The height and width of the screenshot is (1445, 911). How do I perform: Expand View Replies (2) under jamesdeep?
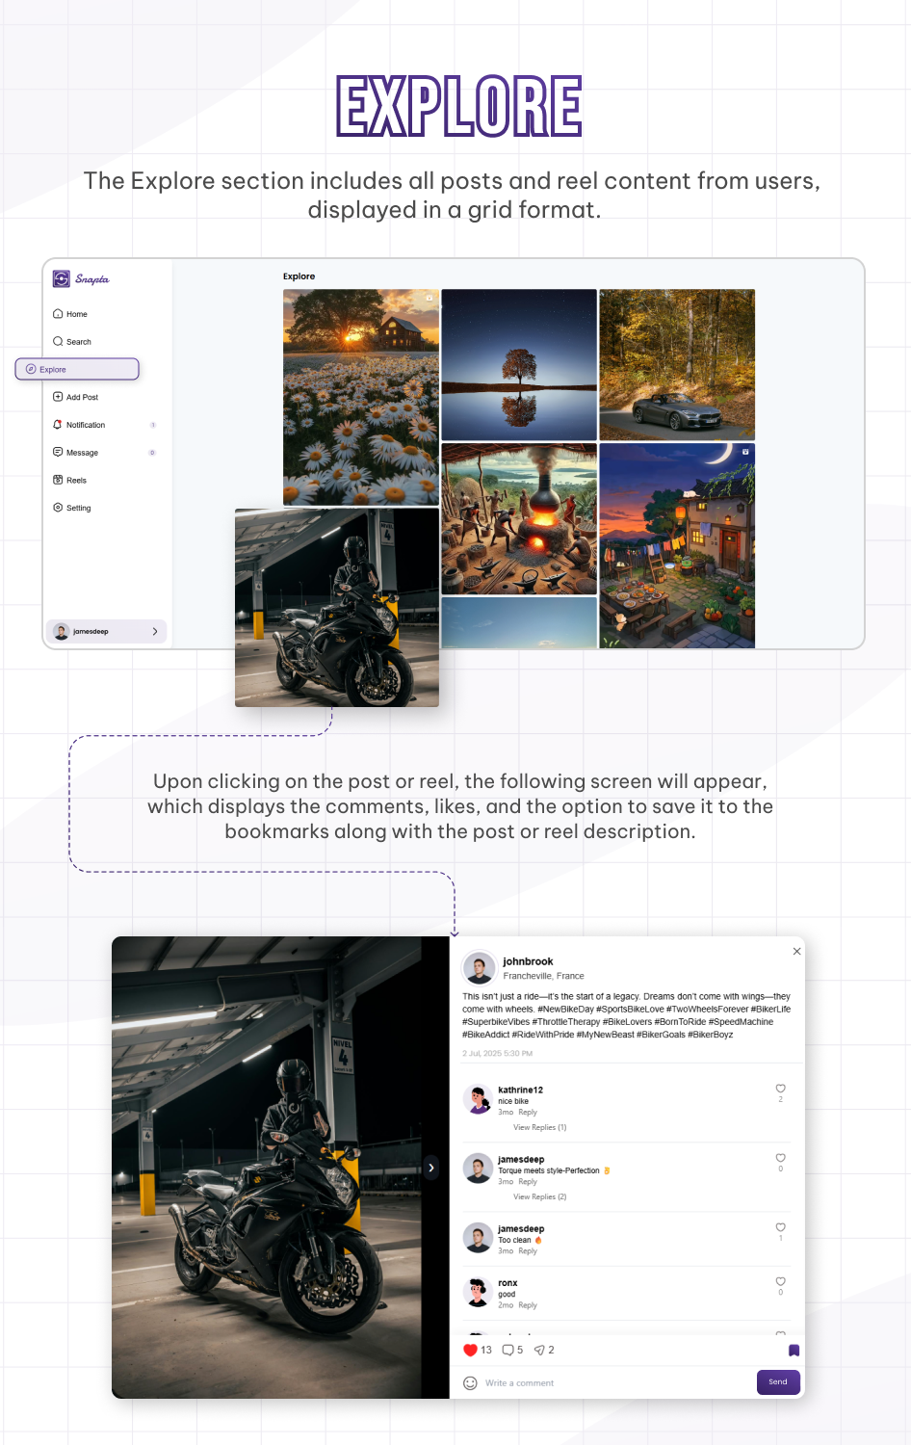pyautogui.click(x=540, y=1196)
